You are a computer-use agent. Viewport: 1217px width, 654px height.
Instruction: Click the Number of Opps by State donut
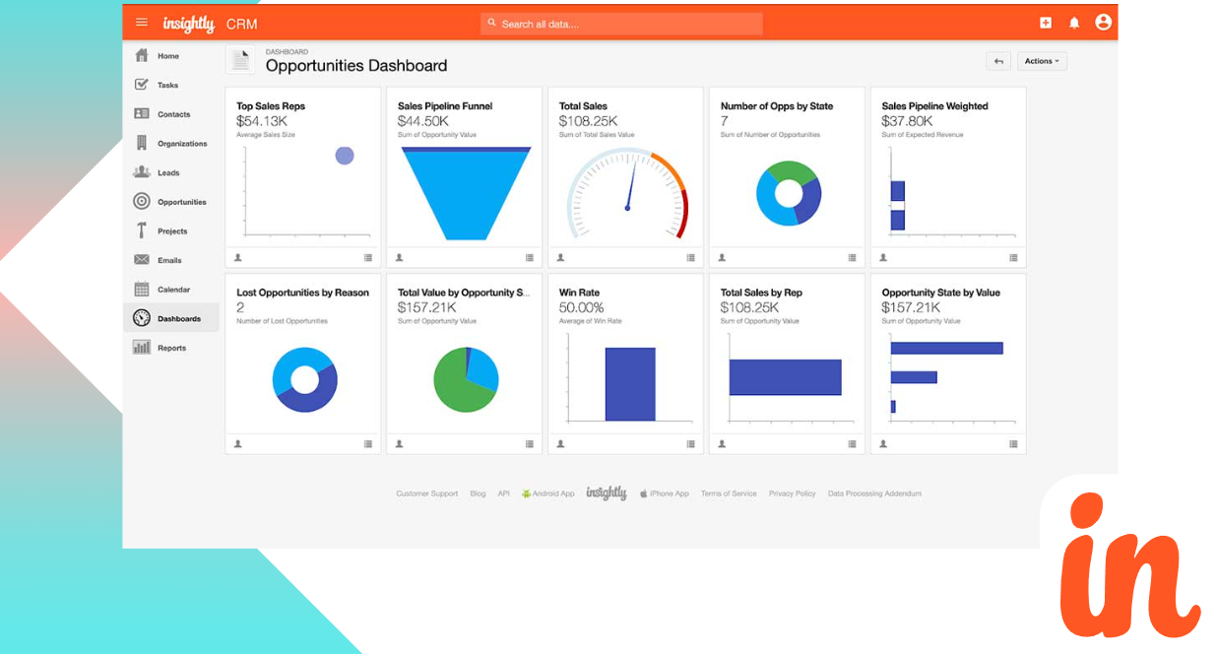tap(789, 194)
